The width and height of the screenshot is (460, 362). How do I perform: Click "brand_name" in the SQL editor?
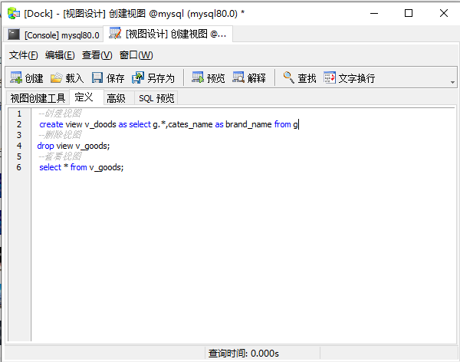point(248,124)
